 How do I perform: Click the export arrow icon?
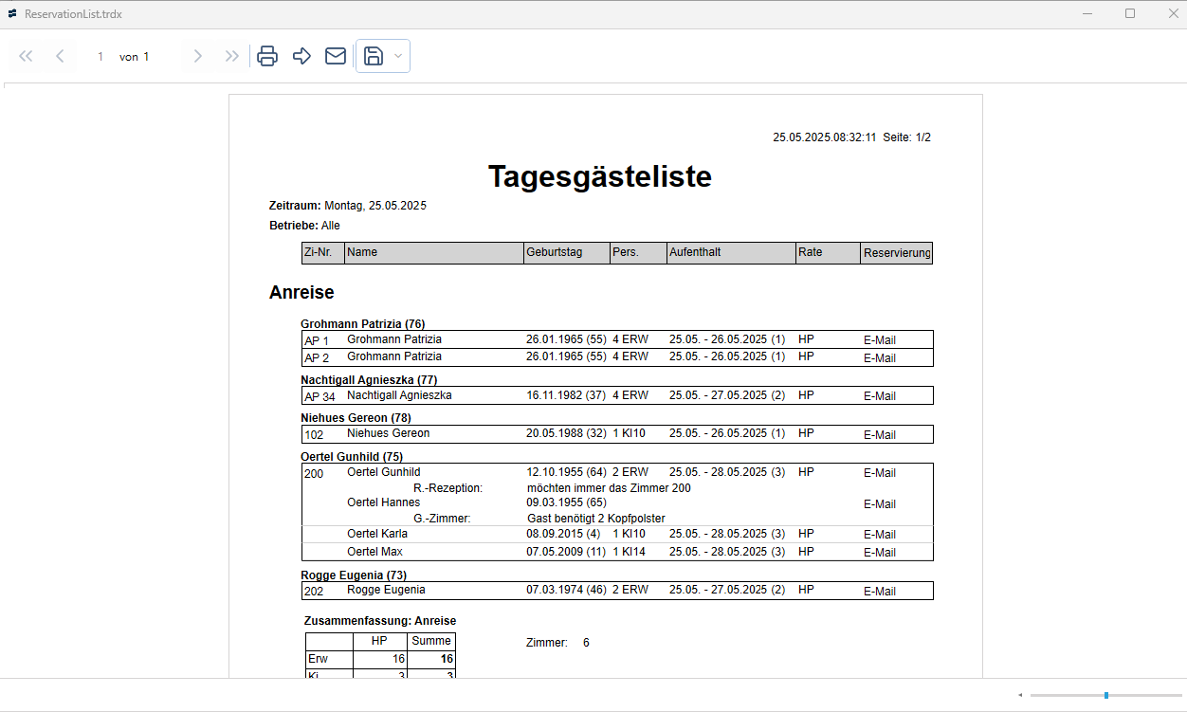[x=301, y=56]
